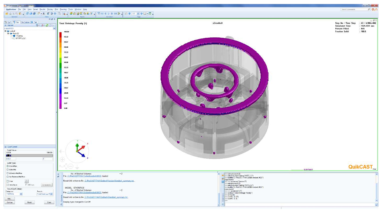Viewport: 385px width, 211px height.
Task: Open the second dropdown icon in Explorer header
Action: click(43, 25)
